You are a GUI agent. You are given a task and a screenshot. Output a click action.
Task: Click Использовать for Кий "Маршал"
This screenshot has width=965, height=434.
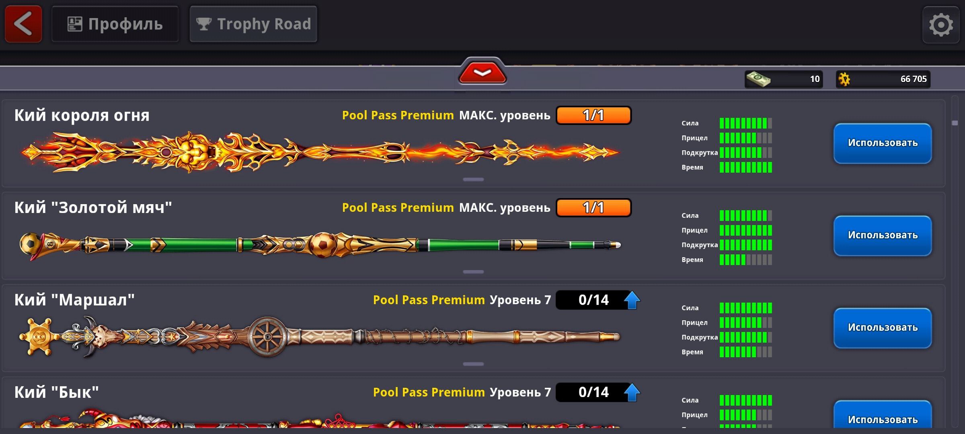[883, 328]
